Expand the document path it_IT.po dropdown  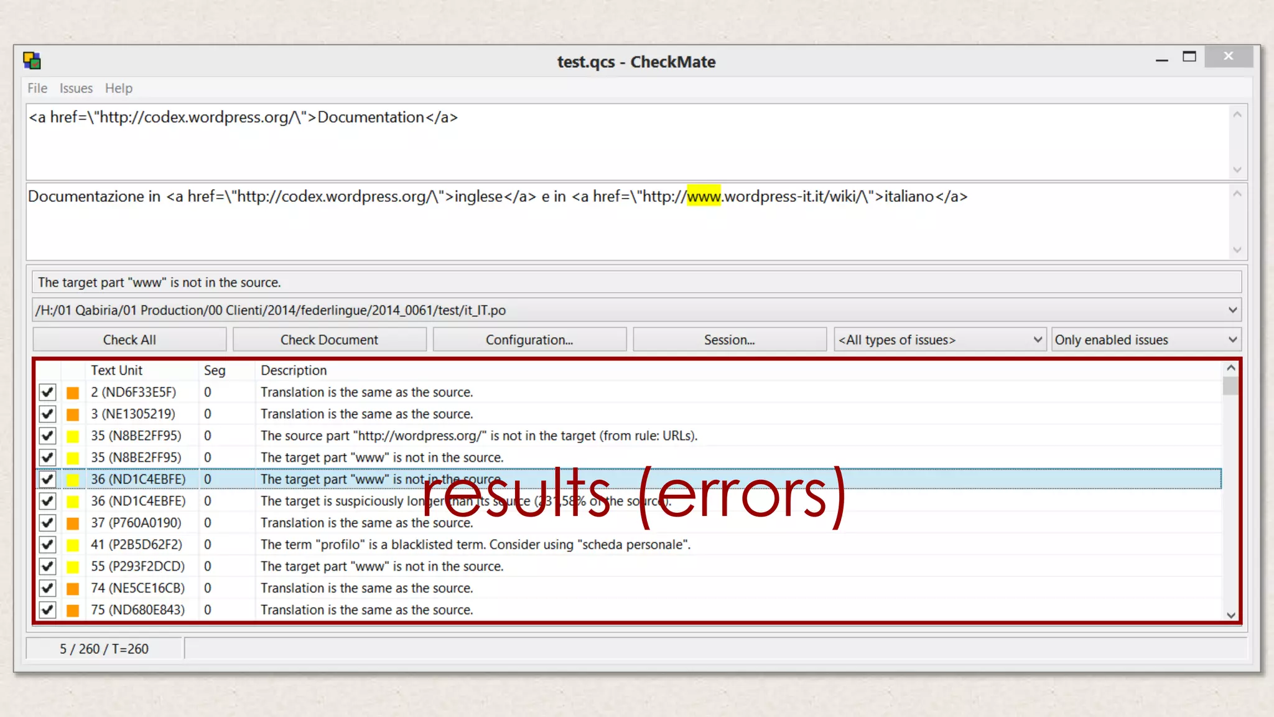tap(636, 310)
